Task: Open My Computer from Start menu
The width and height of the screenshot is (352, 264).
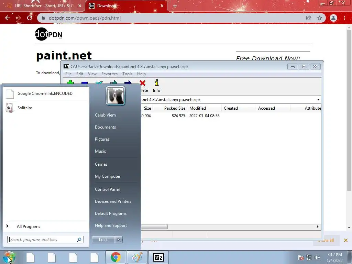Action: [108, 176]
